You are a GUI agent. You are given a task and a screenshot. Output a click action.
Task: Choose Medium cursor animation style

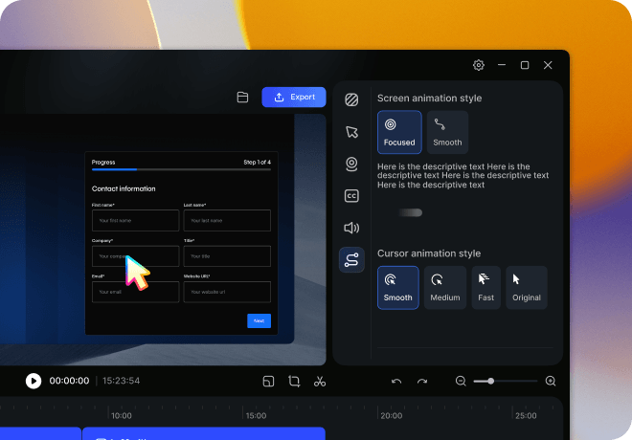click(x=444, y=287)
